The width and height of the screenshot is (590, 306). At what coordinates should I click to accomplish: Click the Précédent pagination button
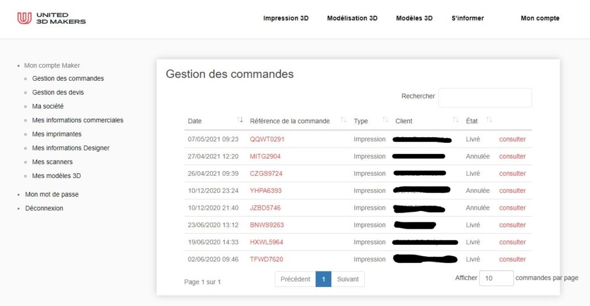coord(296,279)
